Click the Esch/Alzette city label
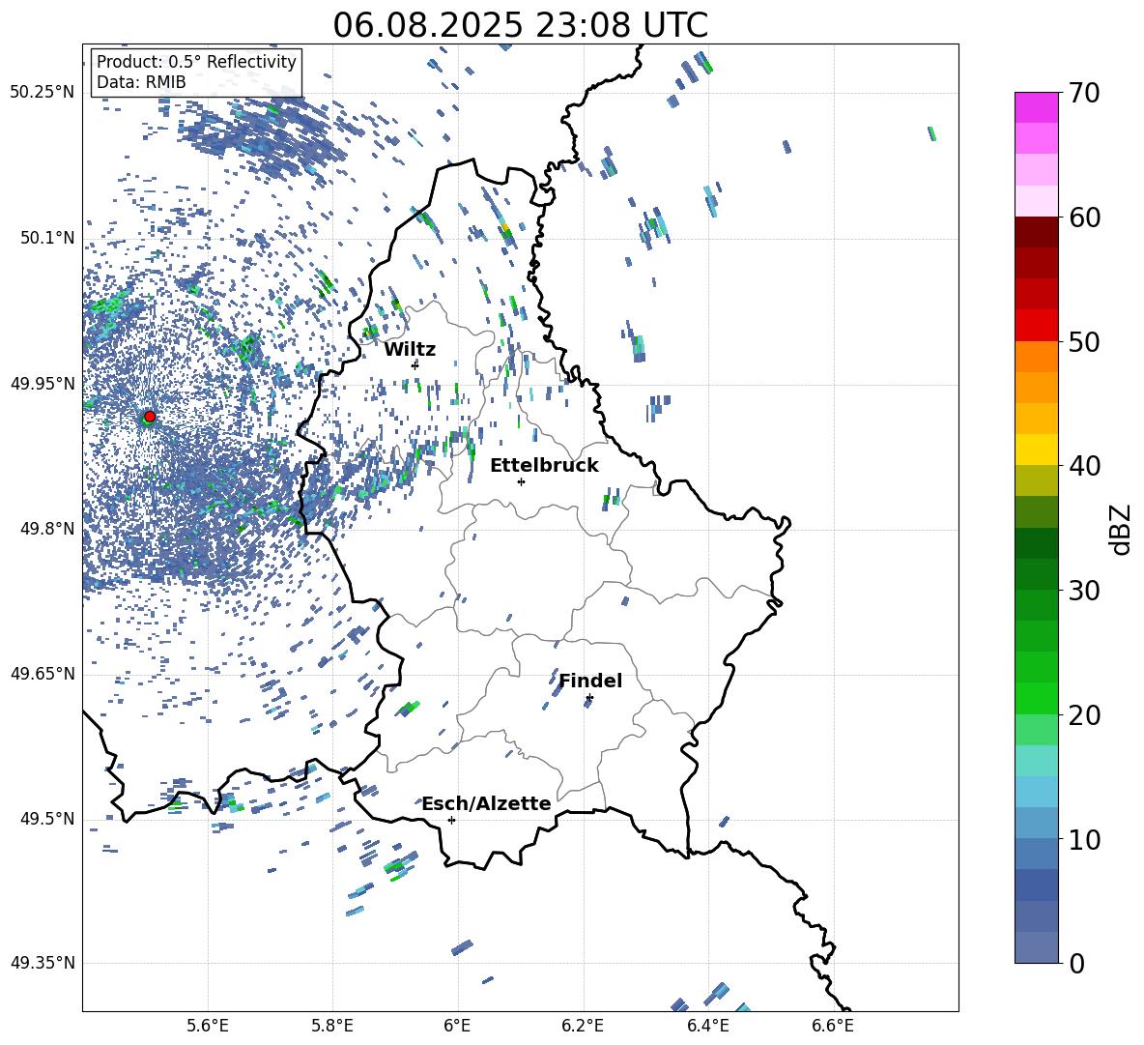The width and height of the screenshot is (1144, 1045). (487, 803)
